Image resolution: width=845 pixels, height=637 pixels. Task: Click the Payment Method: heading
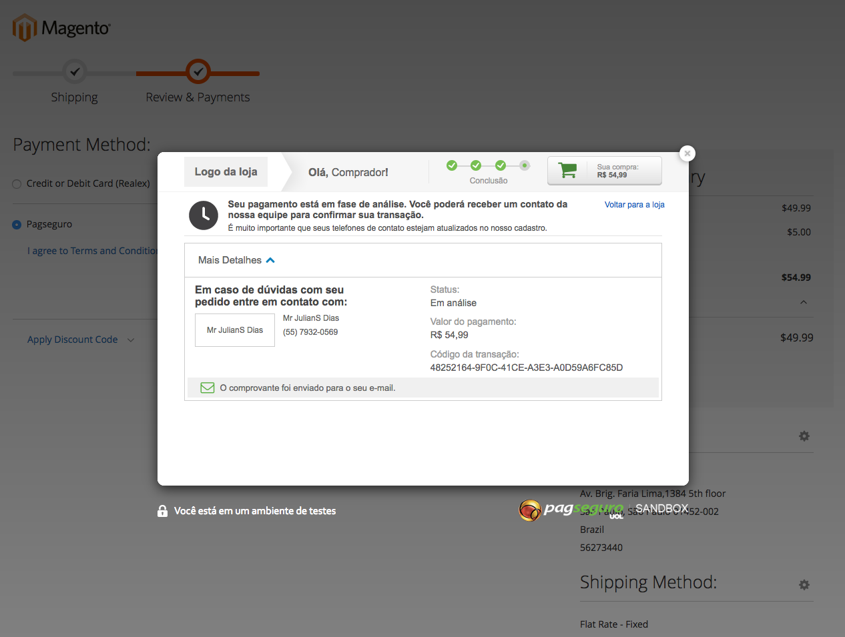[x=82, y=145]
